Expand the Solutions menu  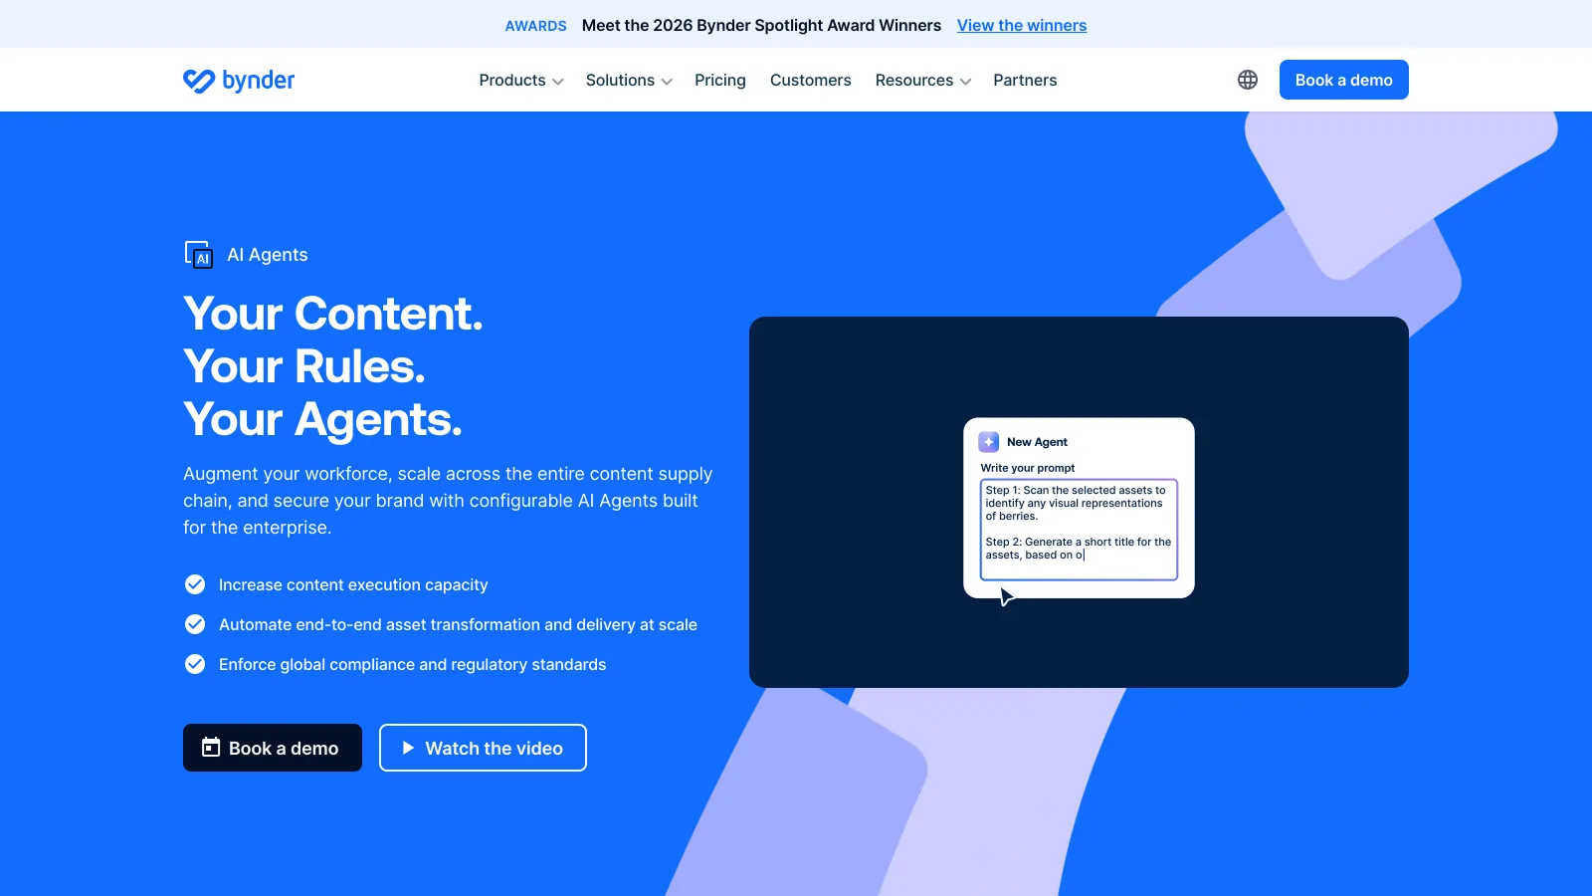click(x=629, y=80)
